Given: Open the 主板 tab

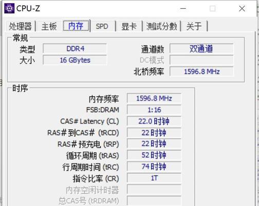Looking at the screenshot, I should (49, 26).
